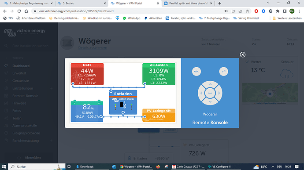Open the extensions puzzle icon
Viewport: 304px width, 170px height.
(278, 11)
